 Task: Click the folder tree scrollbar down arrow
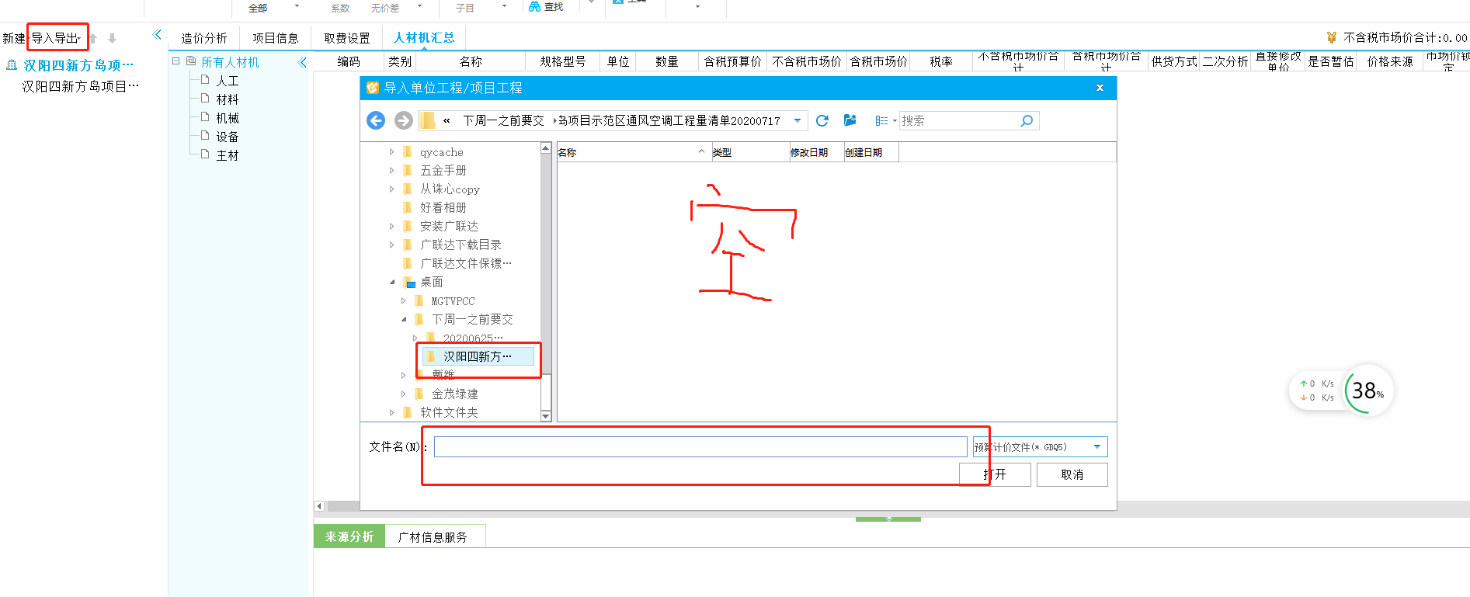click(546, 416)
